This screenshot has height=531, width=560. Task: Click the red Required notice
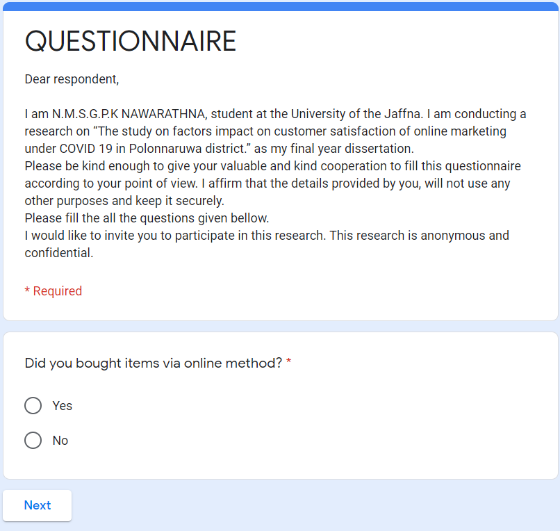coord(53,291)
